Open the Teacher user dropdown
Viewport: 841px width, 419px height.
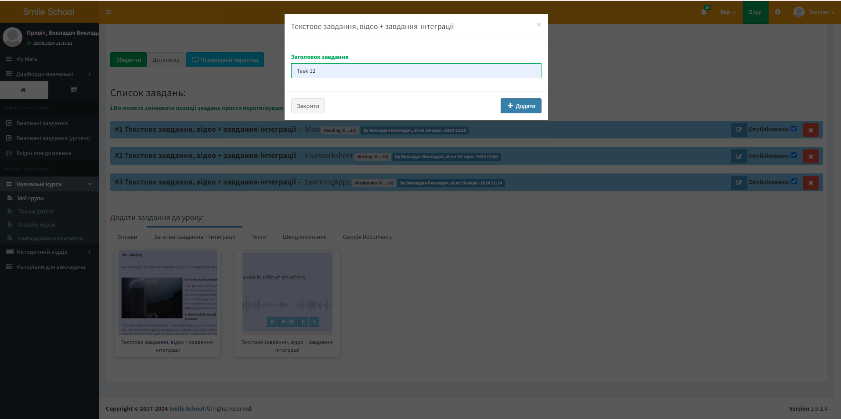click(814, 12)
